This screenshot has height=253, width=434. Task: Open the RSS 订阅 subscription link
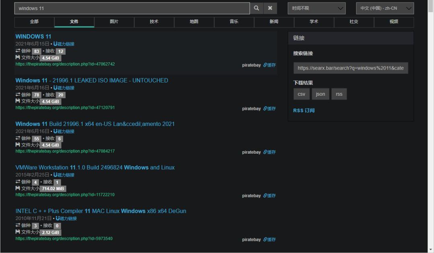click(x=304, y=111)
